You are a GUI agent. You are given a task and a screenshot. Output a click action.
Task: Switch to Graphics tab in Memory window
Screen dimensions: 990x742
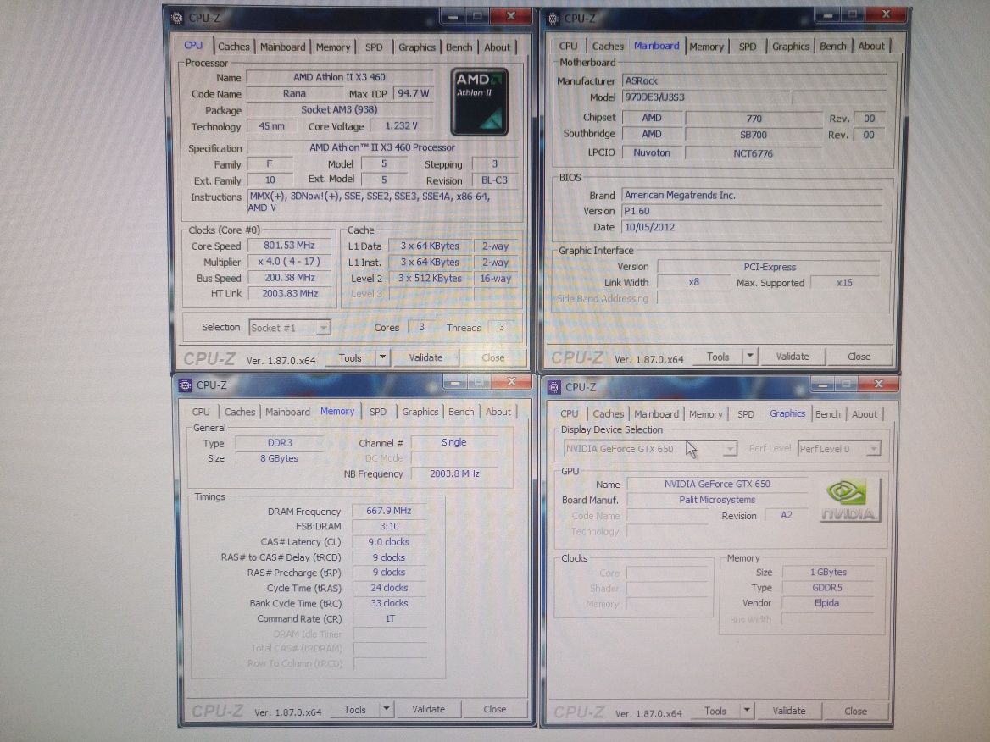pos(420,412)
